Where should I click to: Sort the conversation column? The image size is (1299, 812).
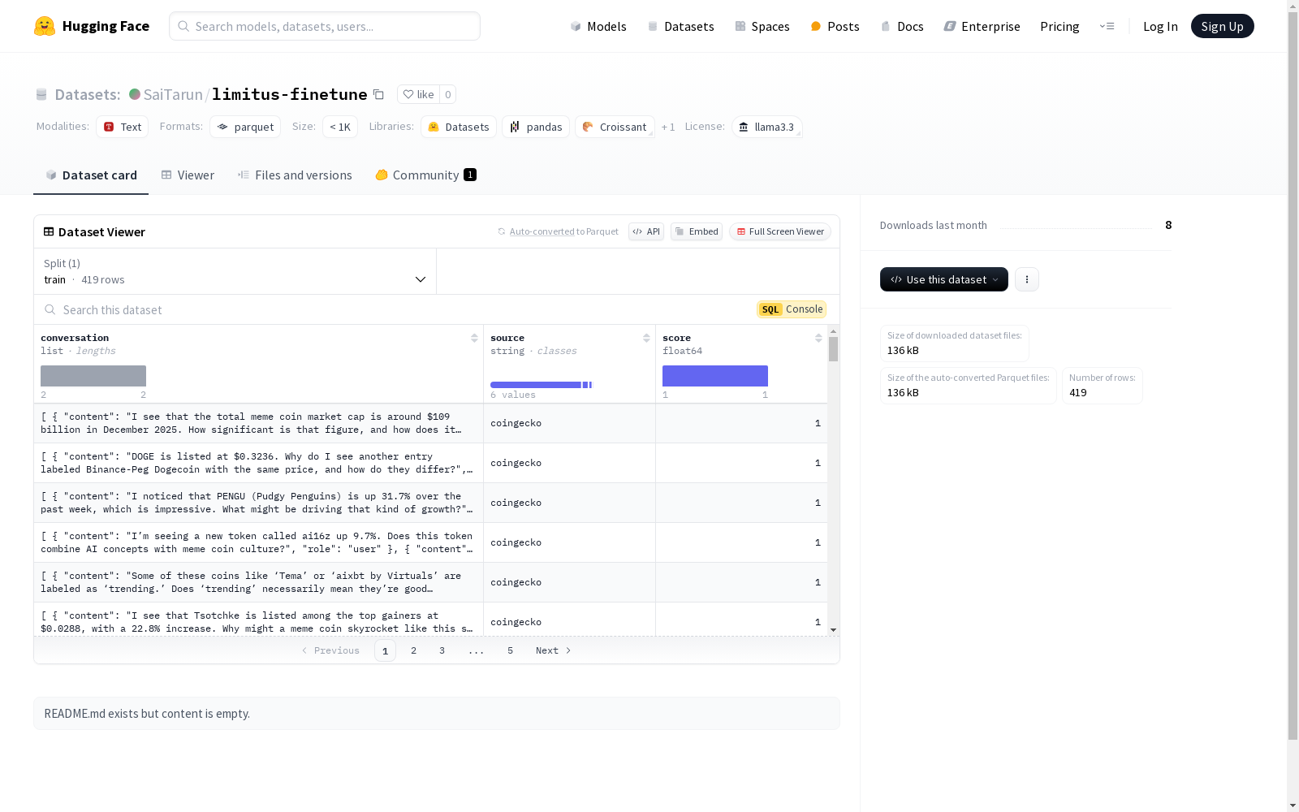point(474,338)
